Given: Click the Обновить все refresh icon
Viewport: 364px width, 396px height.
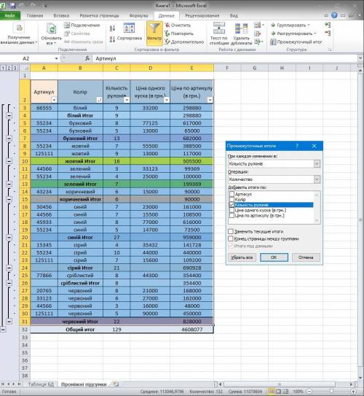Looking at the screenshot, I should tap(52, 28).
